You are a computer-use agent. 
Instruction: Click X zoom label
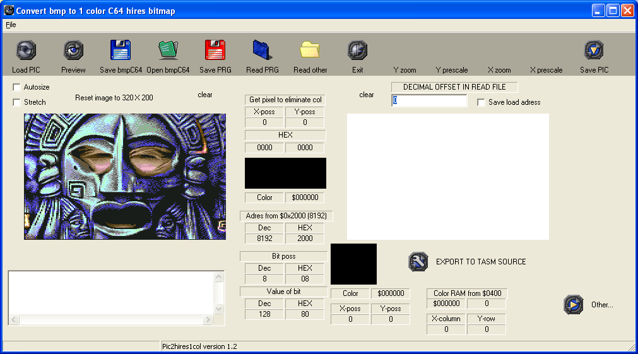click(499, 70)
